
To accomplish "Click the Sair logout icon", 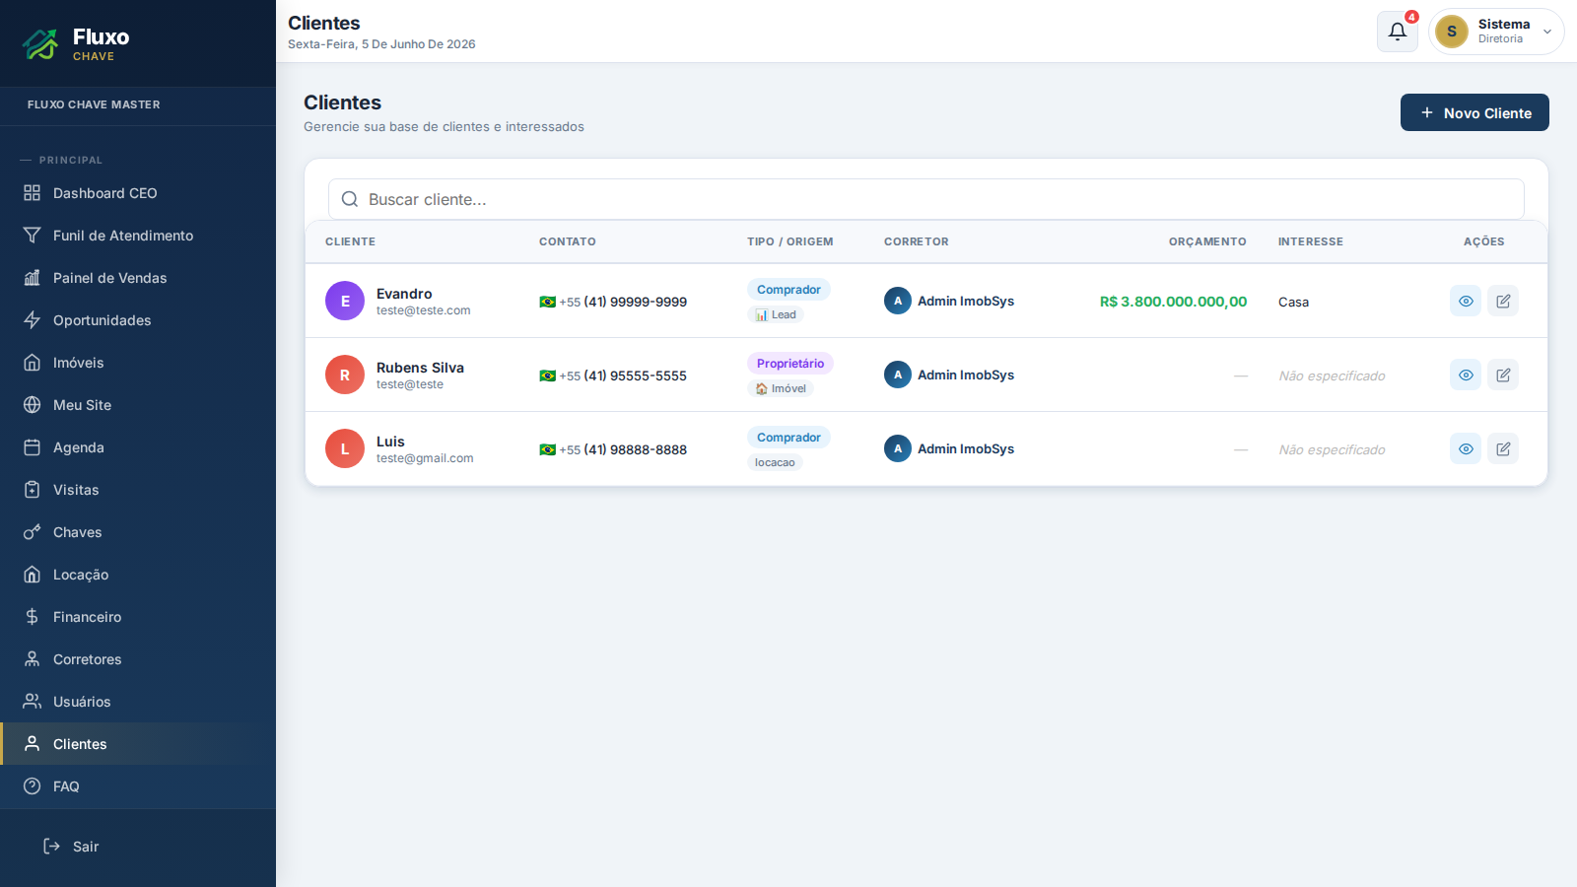I will coord(52,847).
